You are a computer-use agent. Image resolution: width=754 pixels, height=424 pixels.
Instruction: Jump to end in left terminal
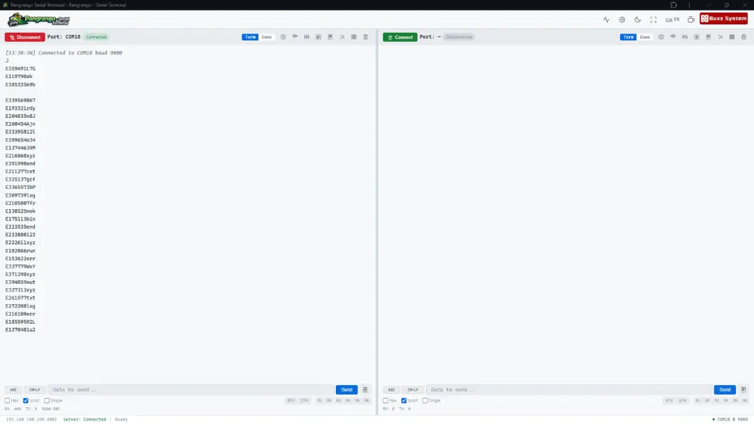click(342, 37)
